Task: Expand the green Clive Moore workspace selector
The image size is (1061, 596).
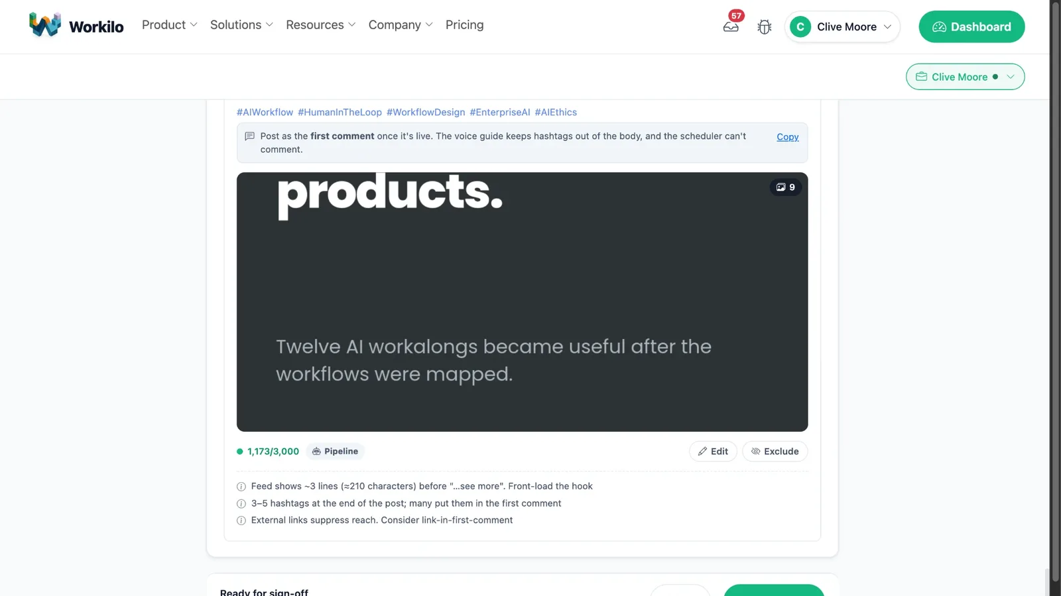Action: pos(965,77)
